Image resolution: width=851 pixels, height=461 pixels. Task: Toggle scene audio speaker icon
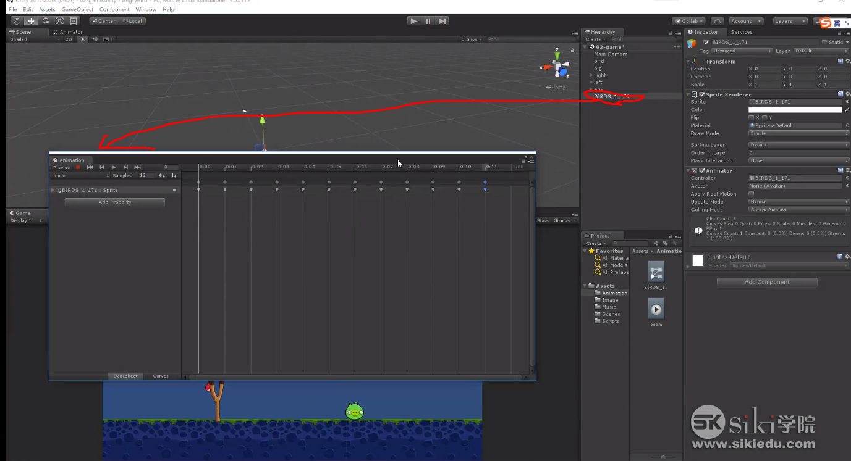coord(95,39)
